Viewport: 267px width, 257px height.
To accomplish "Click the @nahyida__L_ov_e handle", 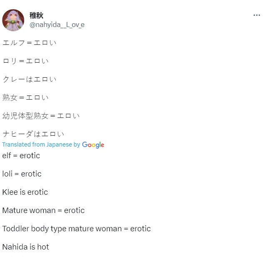I will (57, 24).
